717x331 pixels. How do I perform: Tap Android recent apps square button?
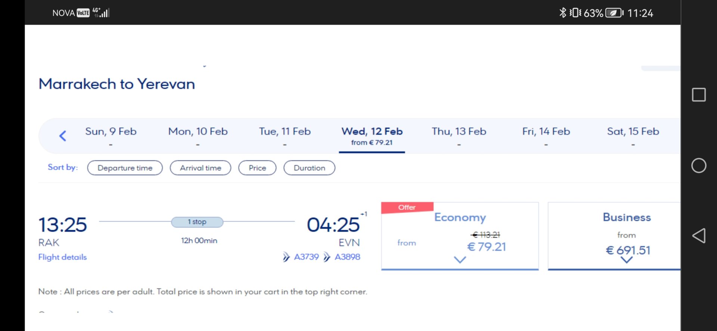pyautogui.click(x=699, y=95)
